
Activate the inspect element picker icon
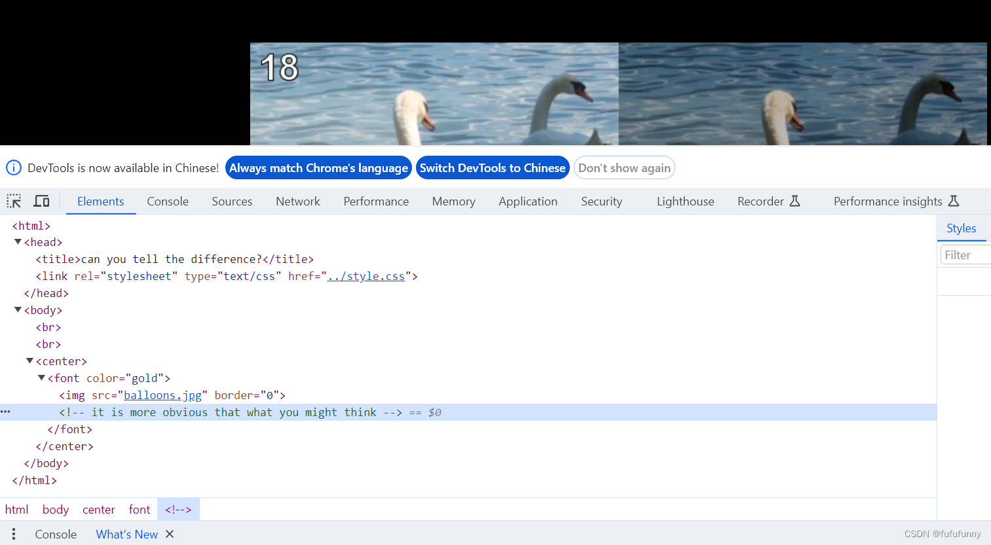point(14,201)
